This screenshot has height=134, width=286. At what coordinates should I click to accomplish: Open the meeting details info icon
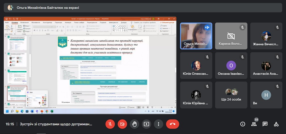click(243, 124)
